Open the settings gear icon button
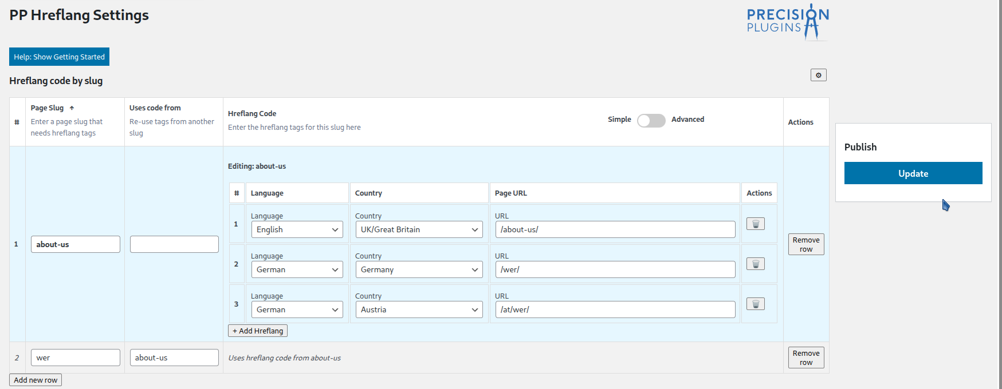Image resolution: width=1002 pixels, height=389 pixels. [x=818, y=75]
